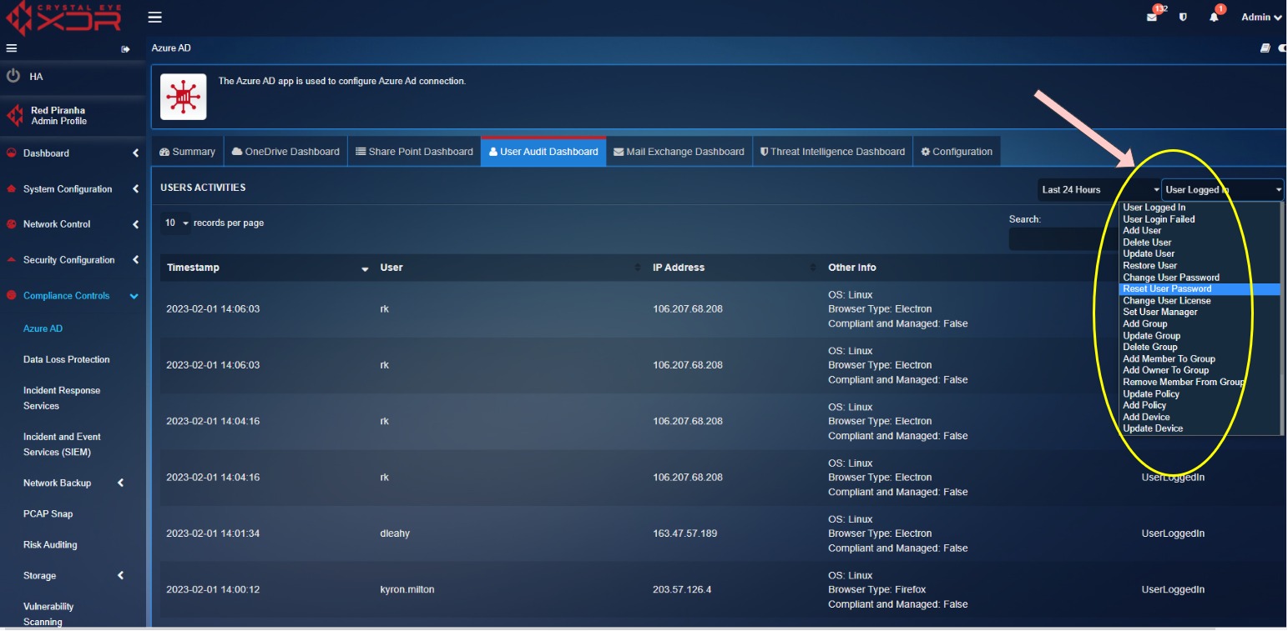The width and height of the screenshot is (1288, 631).
Task: Click the Crystal Eye XDR logo
Action: click(x=63, y=18)
